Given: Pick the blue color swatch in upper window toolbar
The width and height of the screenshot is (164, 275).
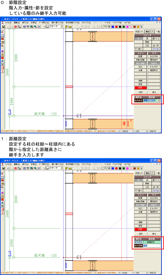Looking at the screenshot, I should pyautogui.click(x=112, y=27).
